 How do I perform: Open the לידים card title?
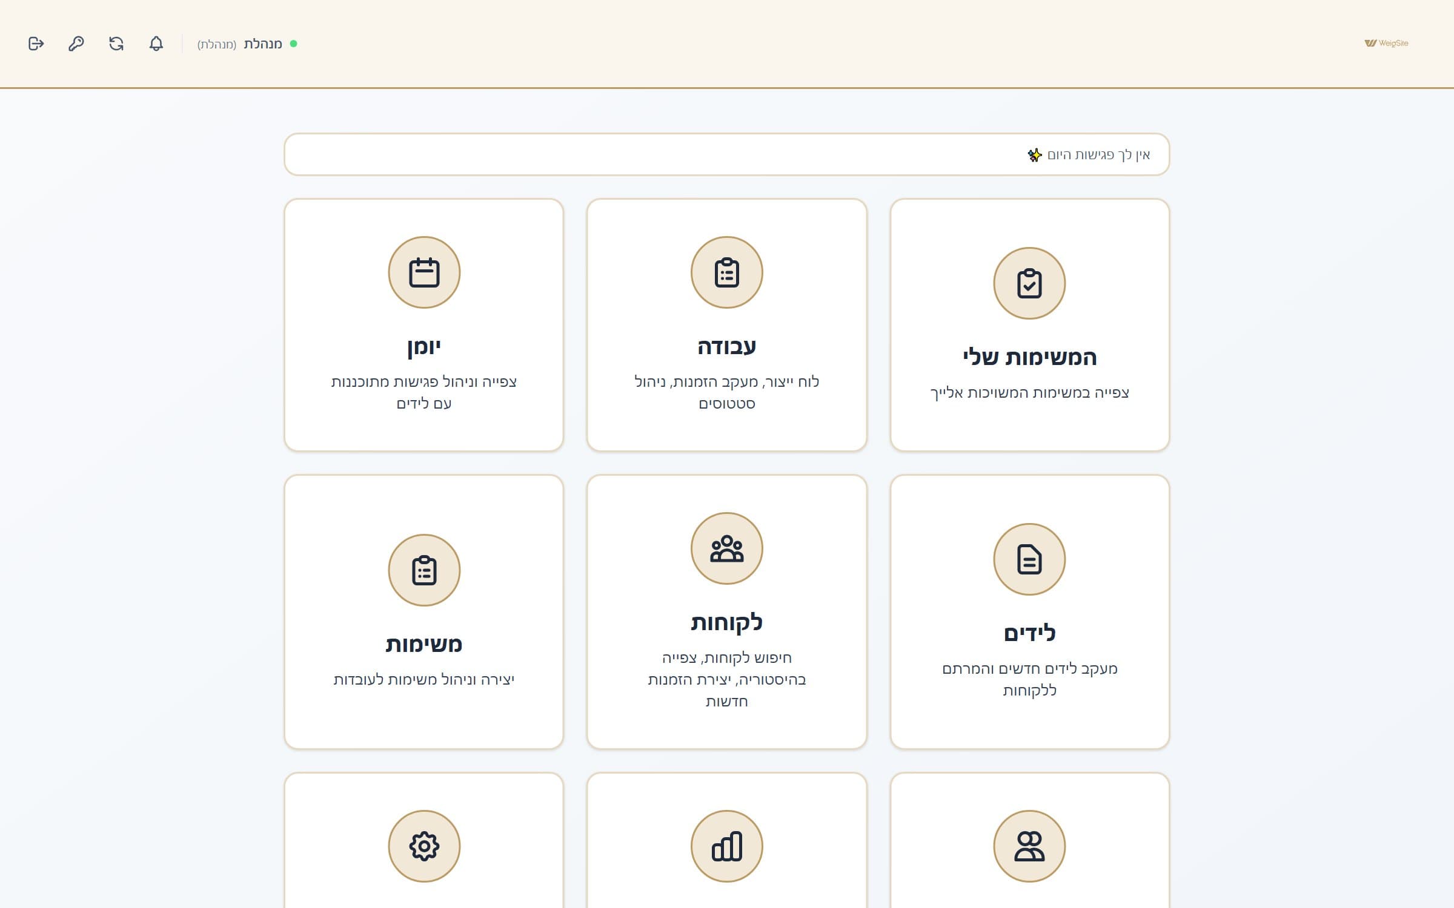[1029, 633]
